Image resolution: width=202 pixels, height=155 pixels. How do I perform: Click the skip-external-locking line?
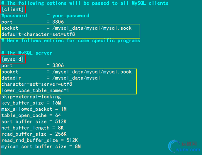(31, 97)
